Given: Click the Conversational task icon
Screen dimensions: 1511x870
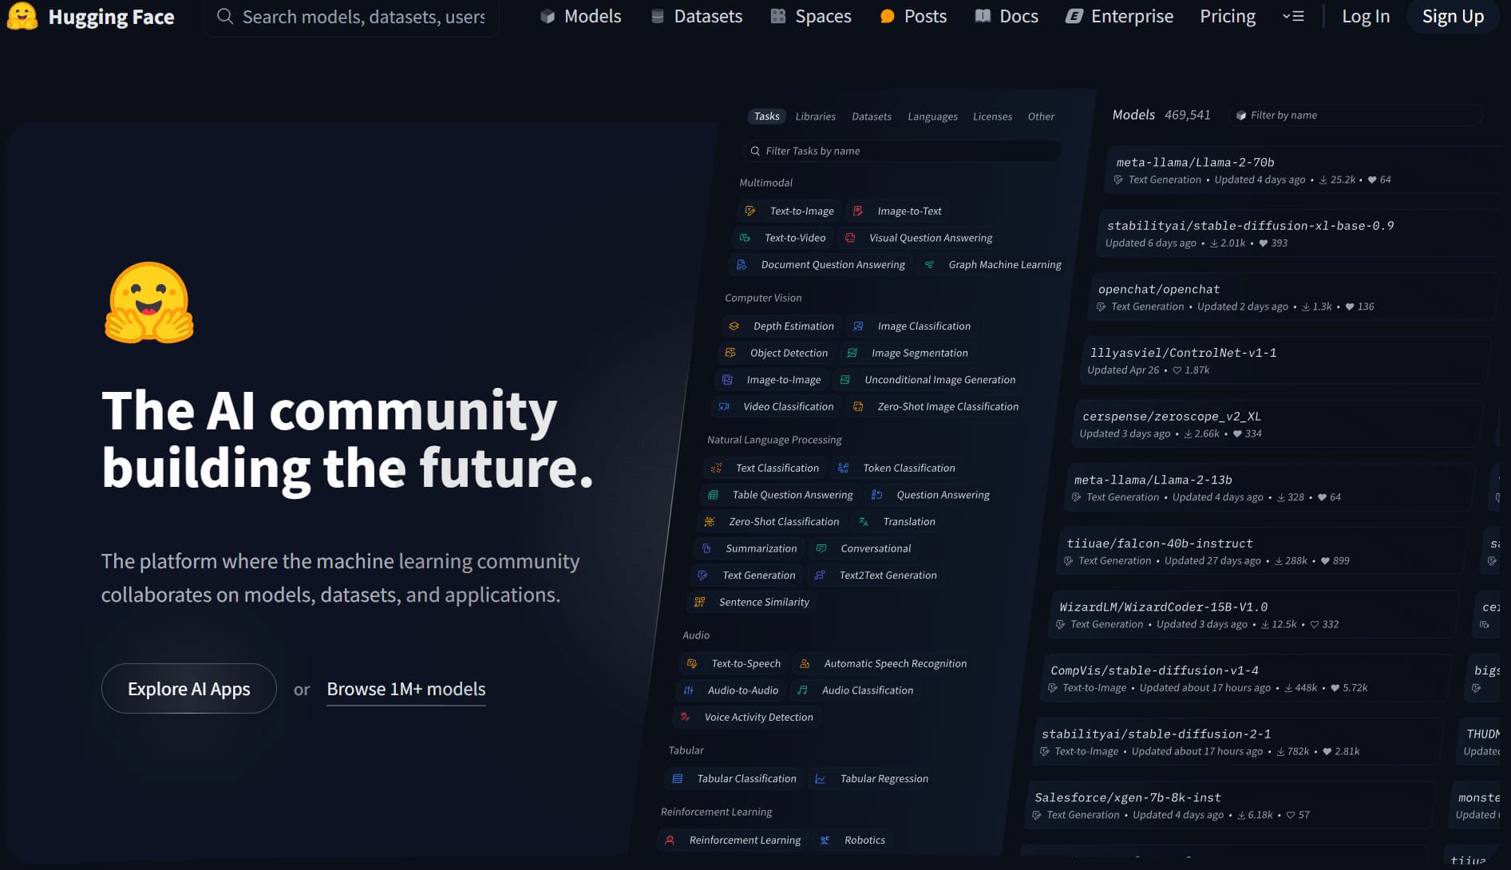Looking at the screenshot, I should coord(821,548).
